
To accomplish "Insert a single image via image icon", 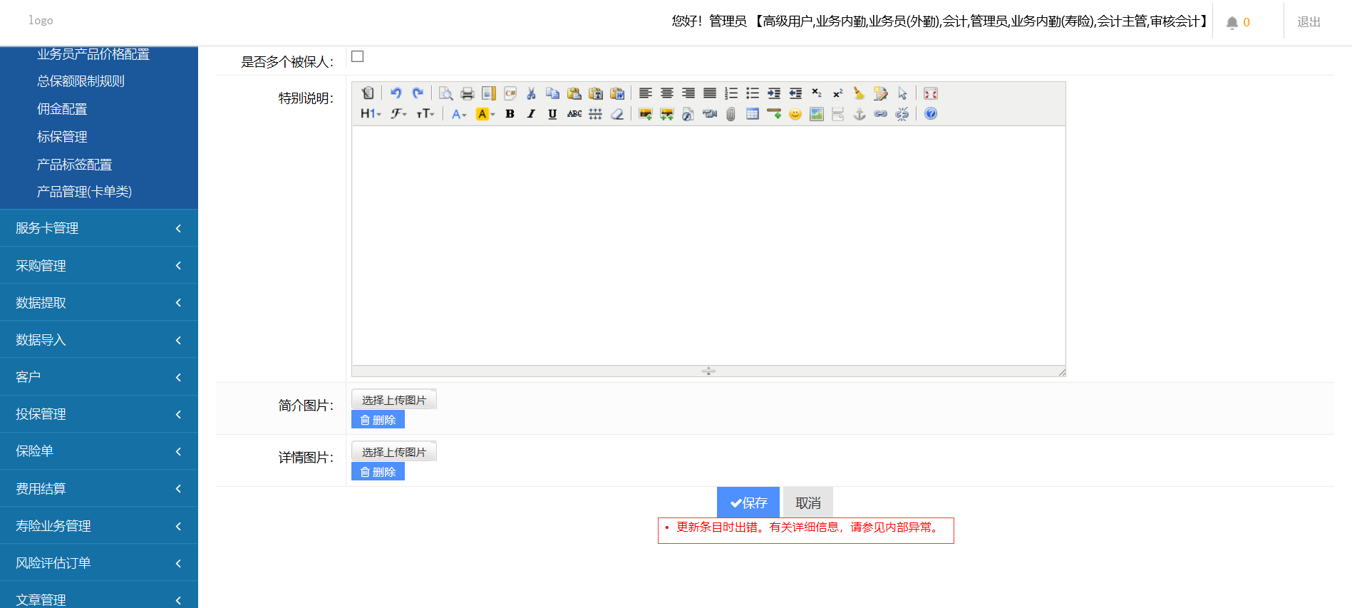I will point(646,114).
